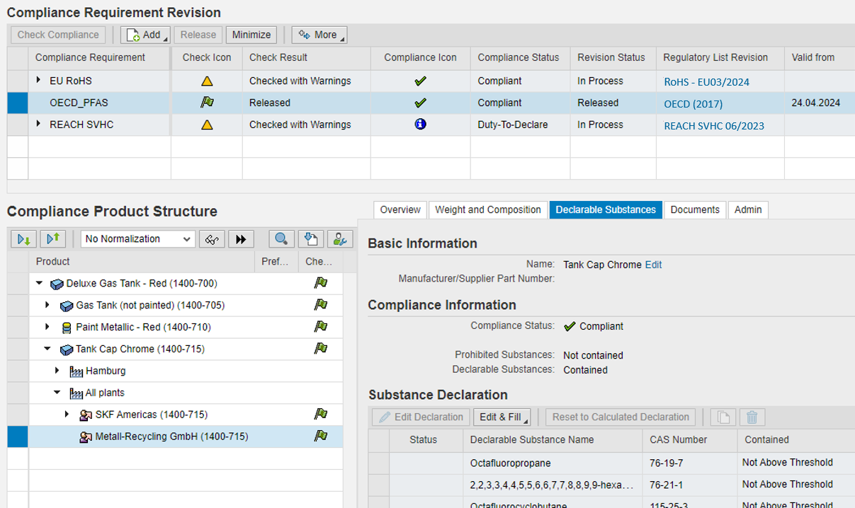The height and width of the screenshot is (508, 855).
Task: Collapse the Deluxe Gas Tank - Red node
Action: [40, 283]
